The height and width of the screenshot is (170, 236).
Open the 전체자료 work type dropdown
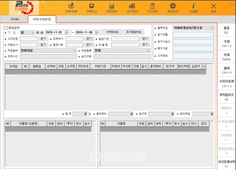click(x=48, y=51)
